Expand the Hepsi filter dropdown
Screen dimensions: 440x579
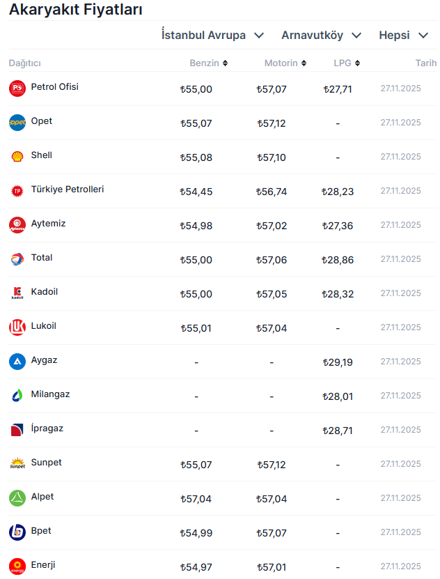pyautogui.click(x=404, y=35)
